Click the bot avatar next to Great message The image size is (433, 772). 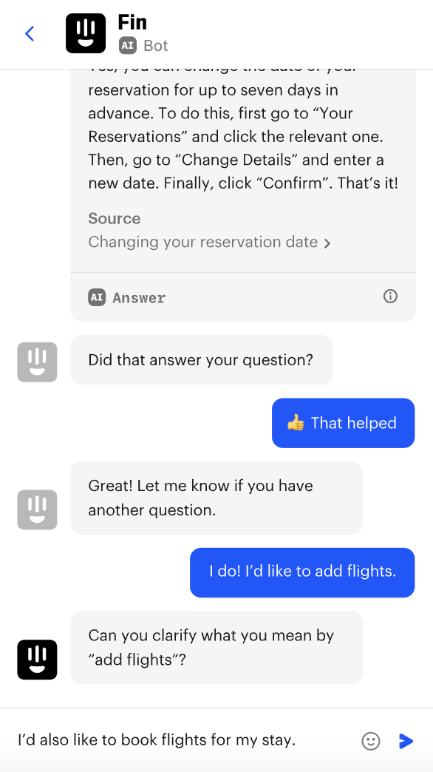(x=37, y=509)
